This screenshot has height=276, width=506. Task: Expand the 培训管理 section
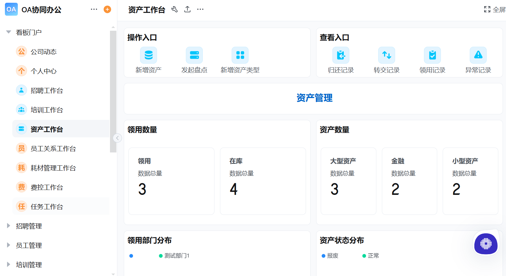coord(9,264)
